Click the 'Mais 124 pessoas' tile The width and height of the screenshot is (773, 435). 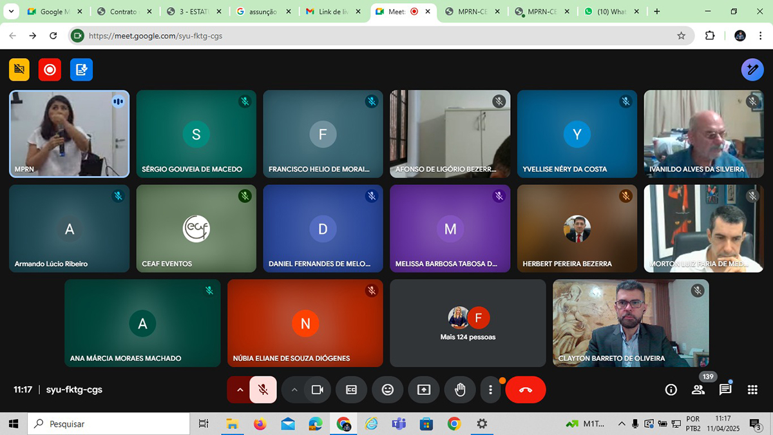point(468,324)
